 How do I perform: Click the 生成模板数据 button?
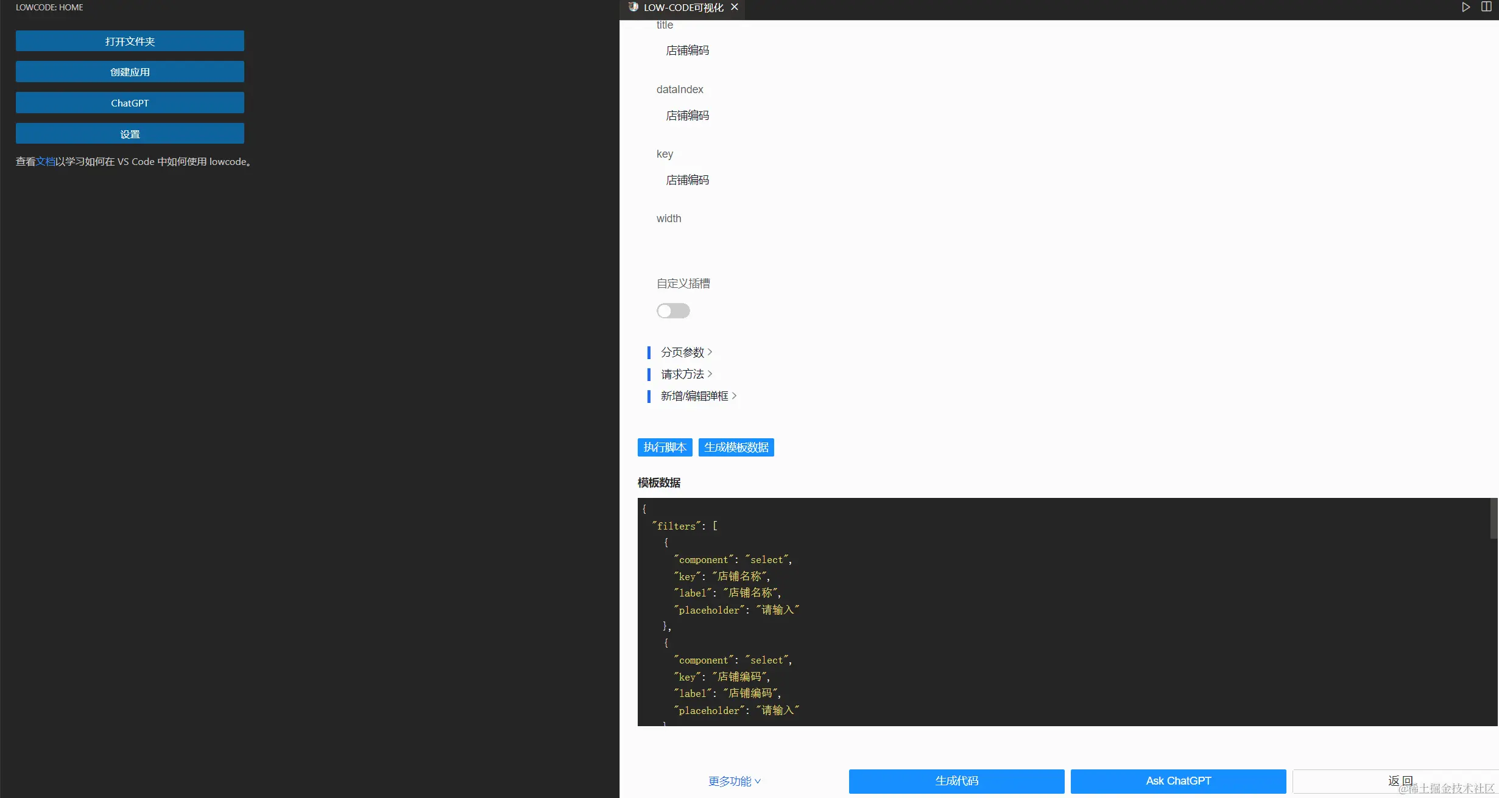(x=736, y=447)
